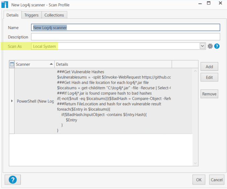Click the Add scanner button
The image size is (227, 189).
coord(209,67)
